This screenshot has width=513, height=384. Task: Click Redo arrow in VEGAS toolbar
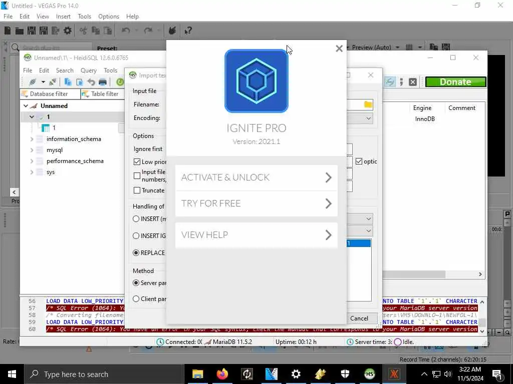[x=148, y=30]
